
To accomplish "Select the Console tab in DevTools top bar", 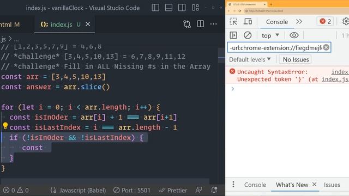I will (x=277, y=22).
